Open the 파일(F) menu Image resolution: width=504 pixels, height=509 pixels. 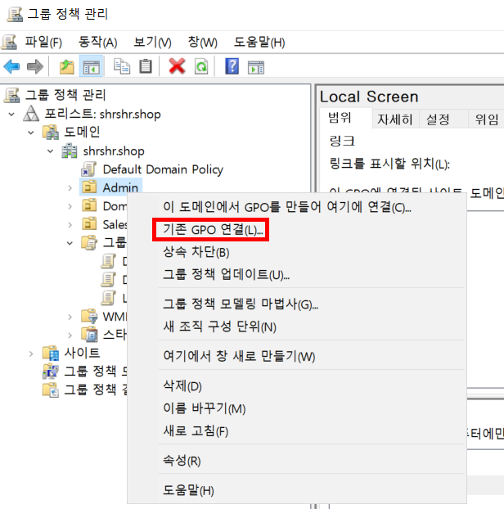tap(43, 43)
